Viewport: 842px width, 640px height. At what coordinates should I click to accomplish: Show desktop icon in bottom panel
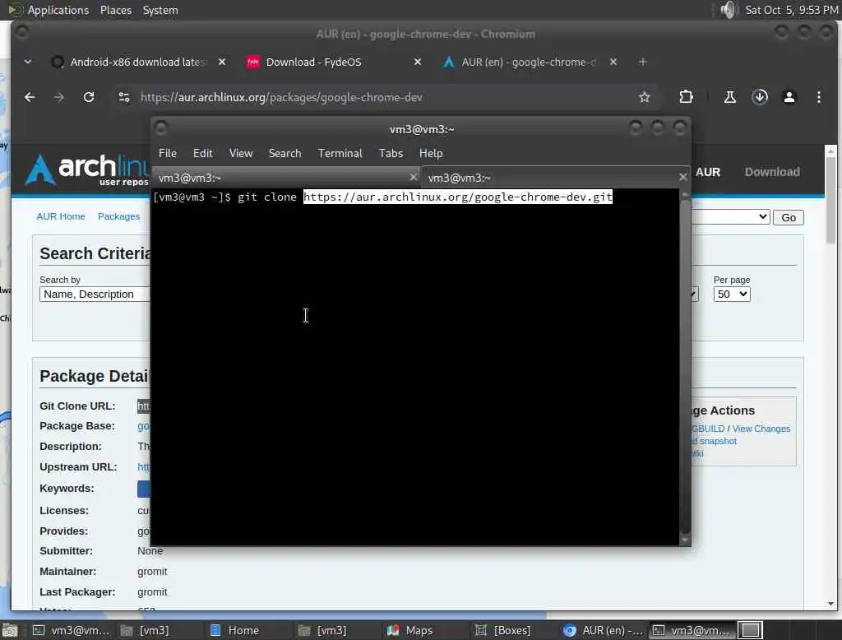tap(10, 630)
